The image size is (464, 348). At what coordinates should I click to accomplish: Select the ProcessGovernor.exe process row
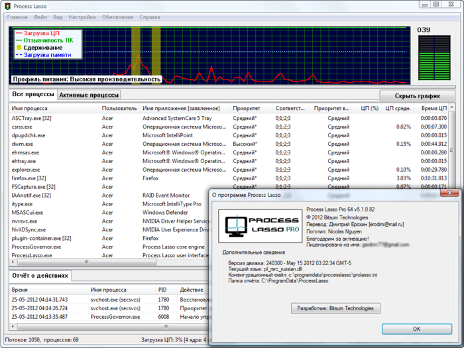click(109, 247)
